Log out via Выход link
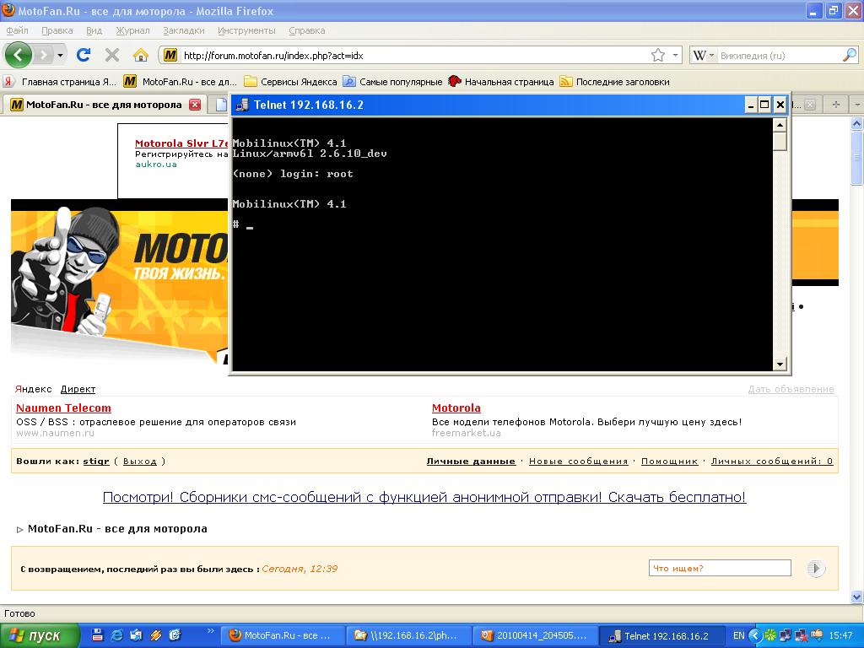Viewport: 864px width, 648px height. [x=140, y=462]
